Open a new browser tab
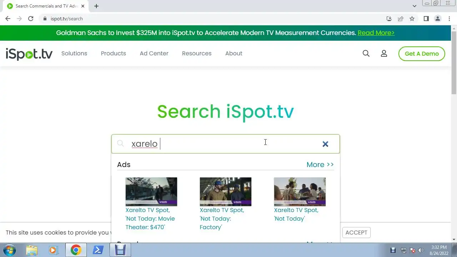 coord(96,6)
